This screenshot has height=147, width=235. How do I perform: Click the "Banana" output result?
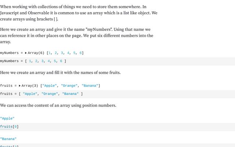(x=8, y=139)
